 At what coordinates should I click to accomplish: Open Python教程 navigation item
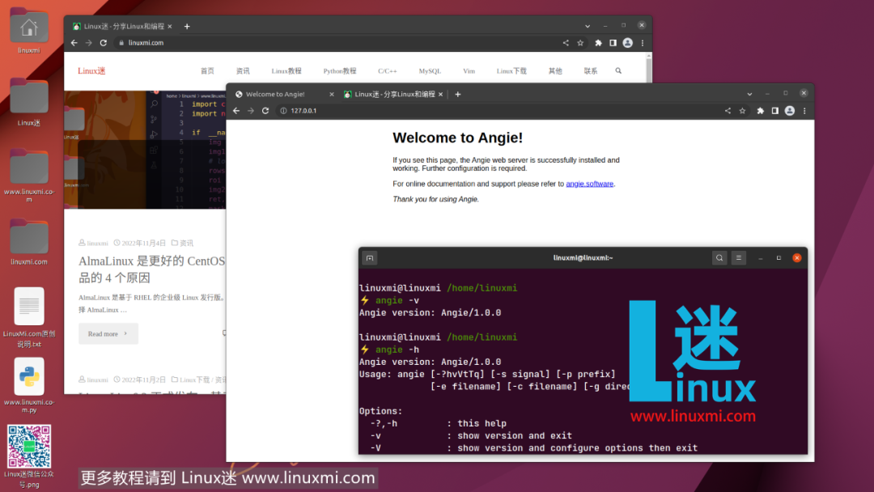click(339, 70)
